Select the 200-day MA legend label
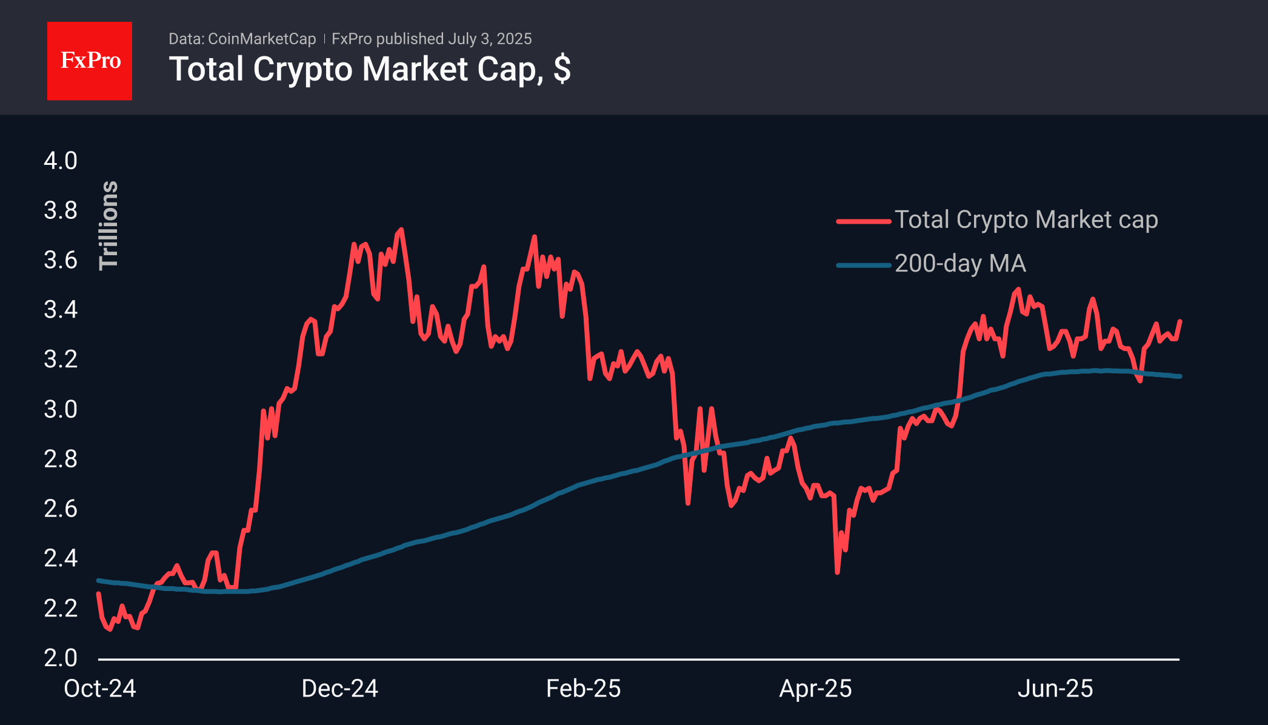Viewport: 1268px width, 725px height. coord(960,264)
